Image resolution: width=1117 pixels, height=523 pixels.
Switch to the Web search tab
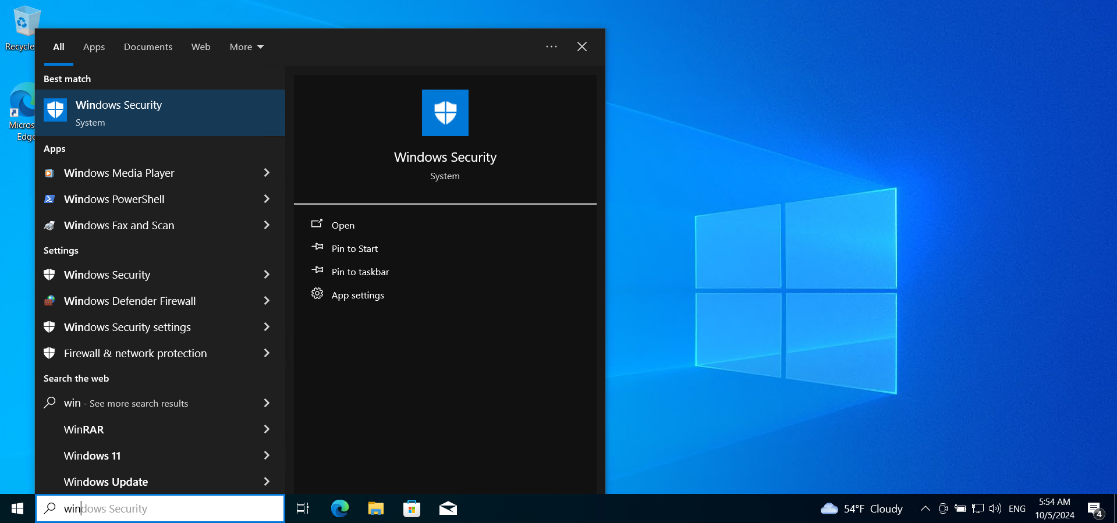coord(201,47)
